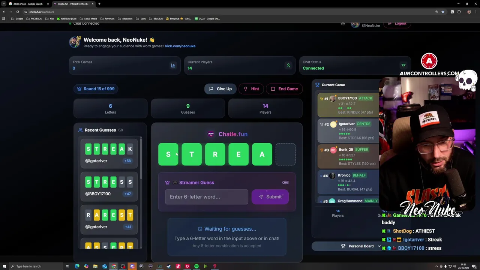Click the +56 points badge
The image size is (480, 270).
[x=127, y=161]
